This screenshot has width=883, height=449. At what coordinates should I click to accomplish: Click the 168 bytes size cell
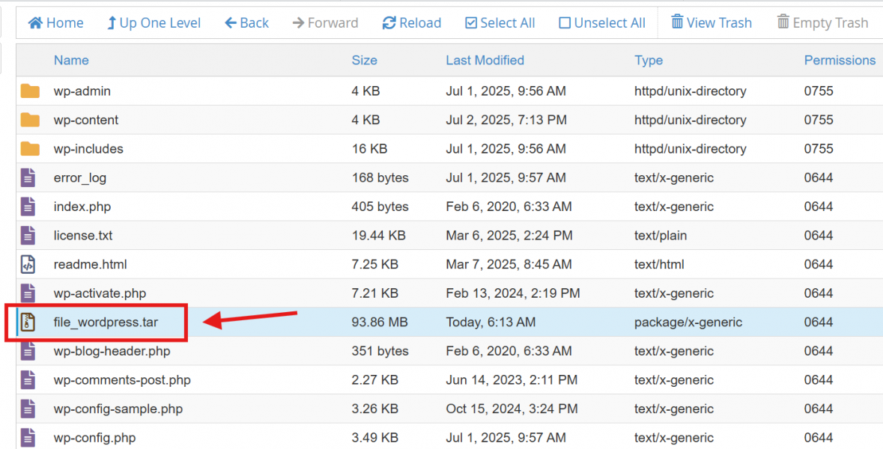pyautogui.click(x=380, y=178)
